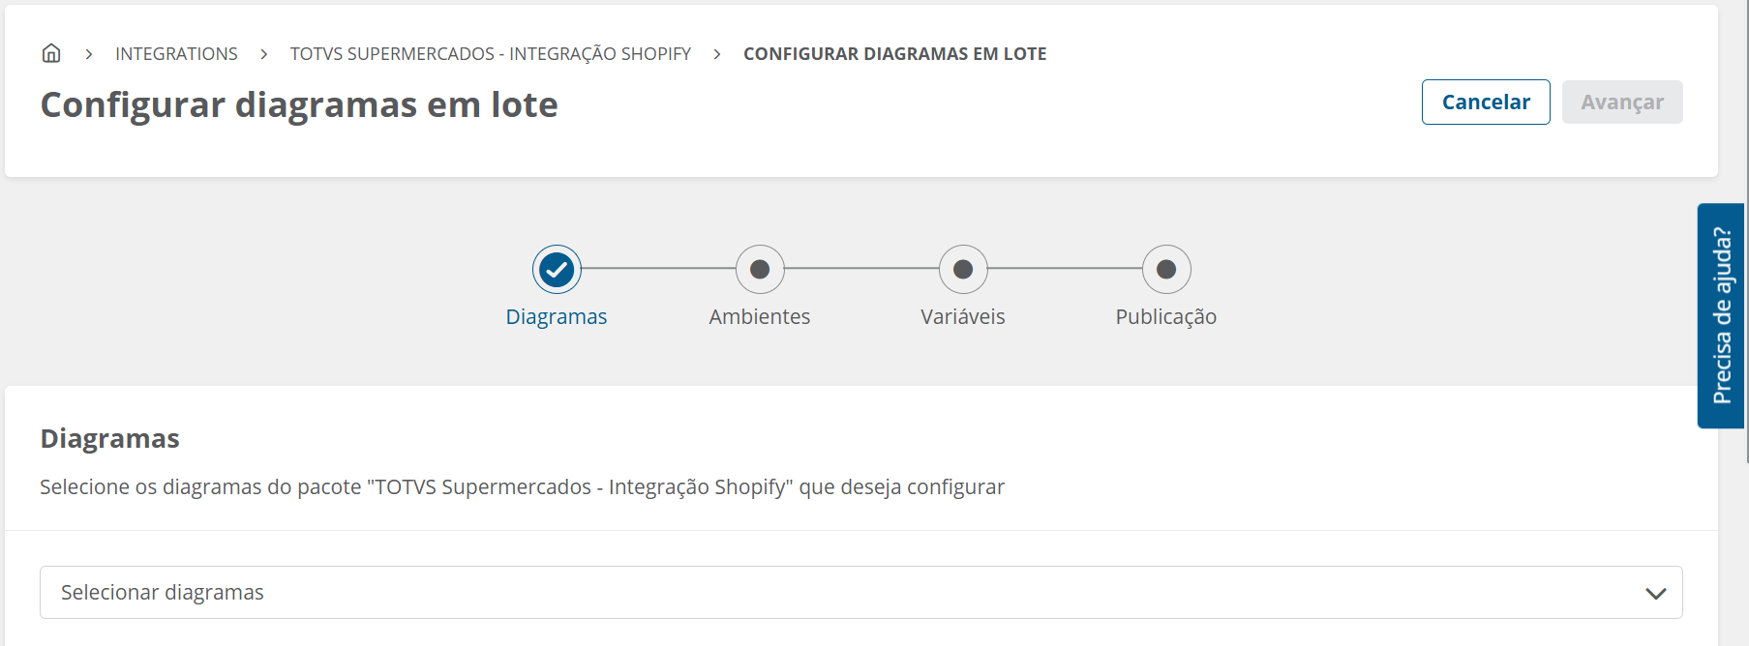Image resolution: width=1749 pixels, height=646 pixels.
Task: Click the Cancelar button
Action: pyautogui.click(x=1486, y=102)
